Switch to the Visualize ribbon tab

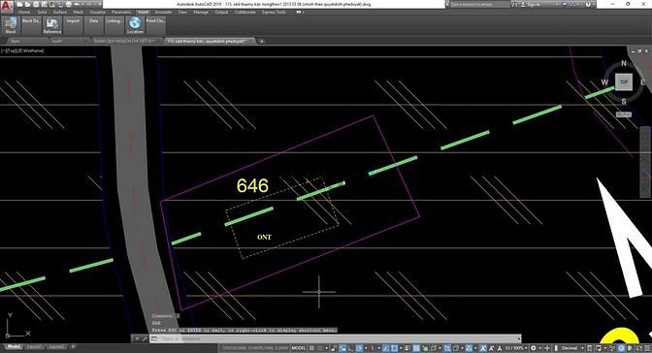pyautogui.click(x=97, y=12)
